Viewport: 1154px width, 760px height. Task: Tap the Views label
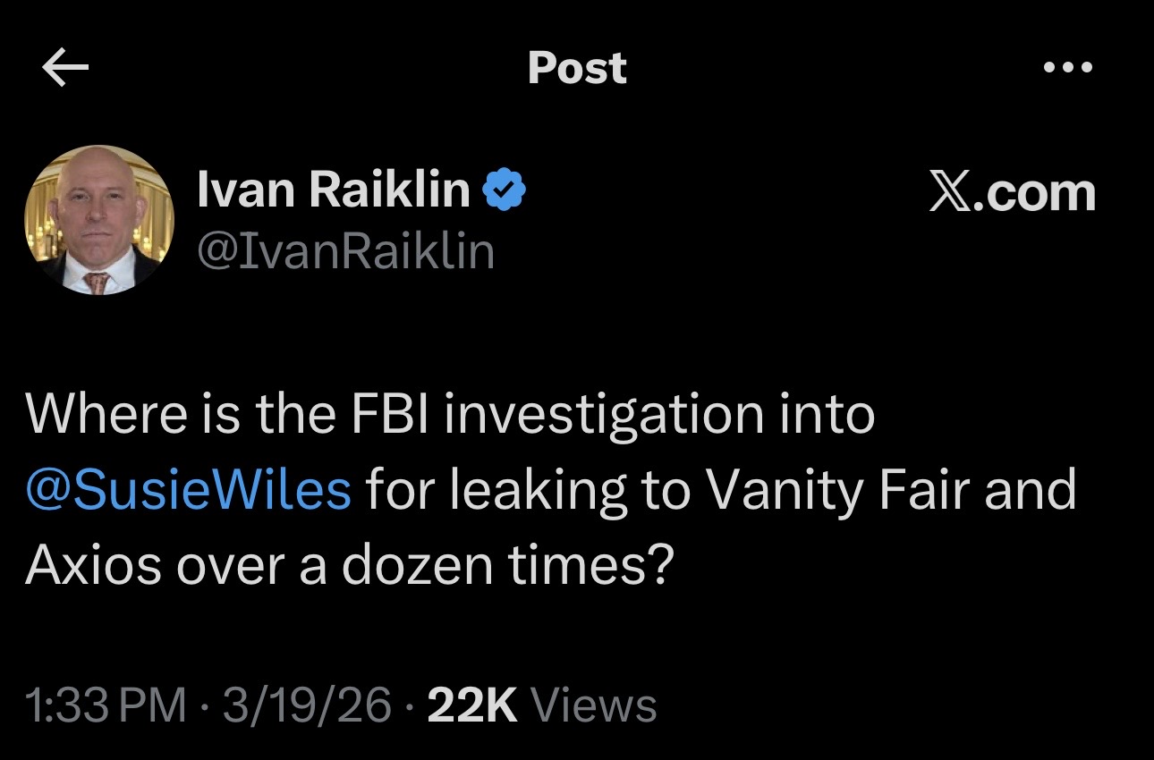point(594,705)
